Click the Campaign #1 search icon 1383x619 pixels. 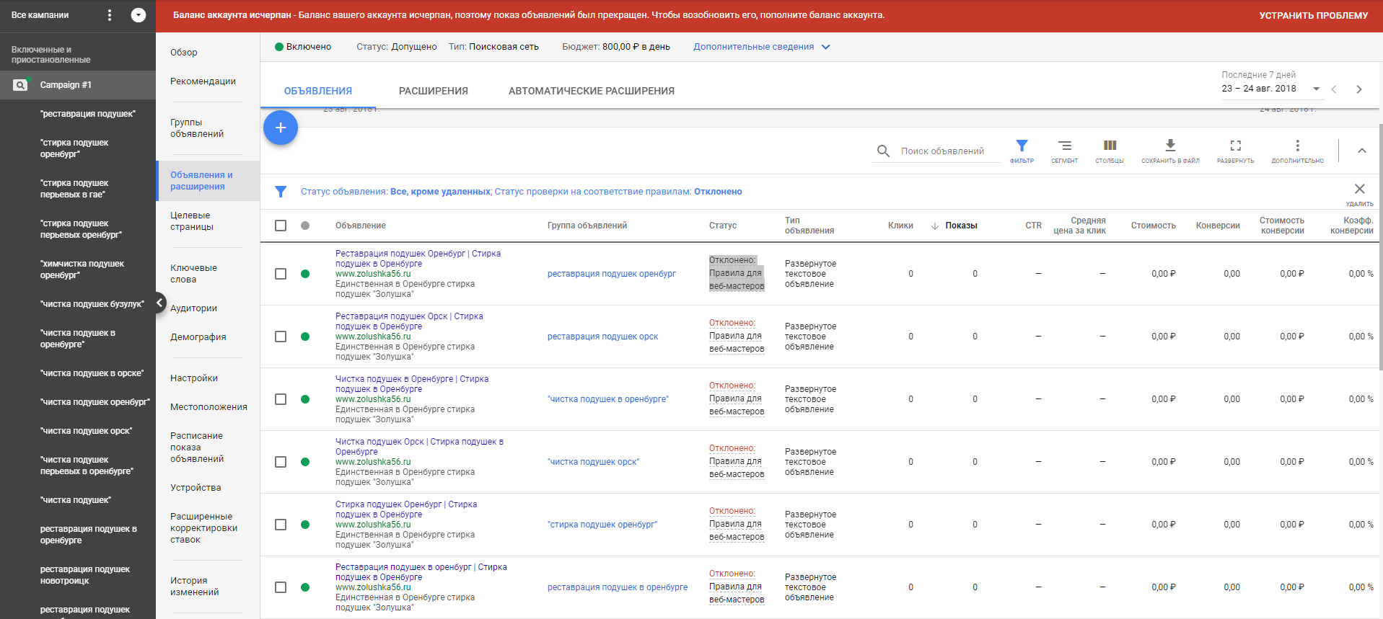[20, 85]
